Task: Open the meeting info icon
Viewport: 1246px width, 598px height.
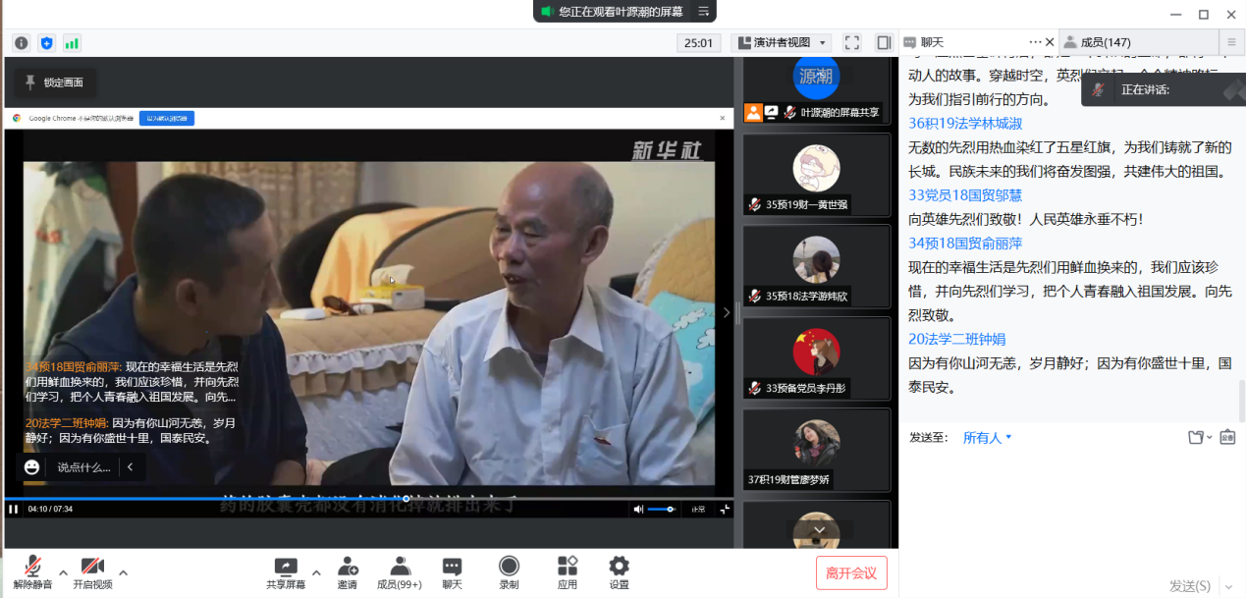Action: click(x=21, y=43)
